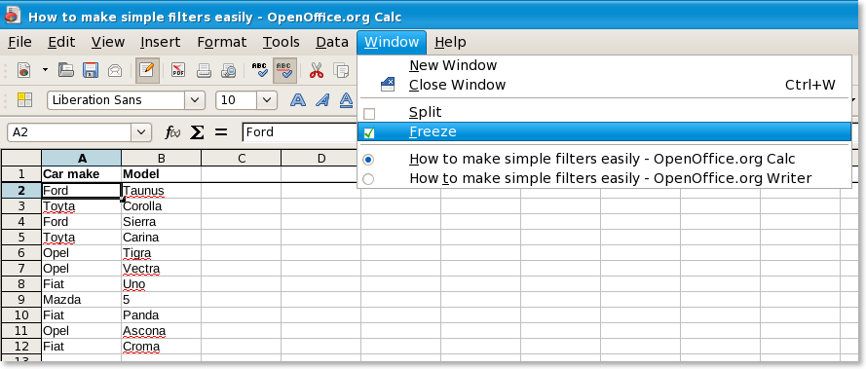Click the 'Model' header cell
This screenshot has width=866, height=369.
tap(162, 174)
